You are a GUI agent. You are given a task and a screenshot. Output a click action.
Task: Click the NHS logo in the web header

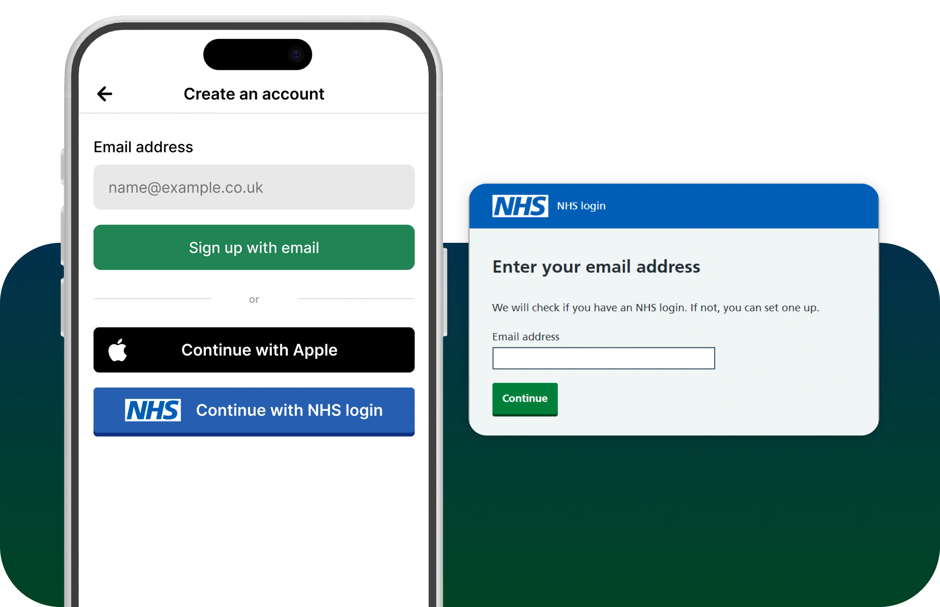[520, 206]
